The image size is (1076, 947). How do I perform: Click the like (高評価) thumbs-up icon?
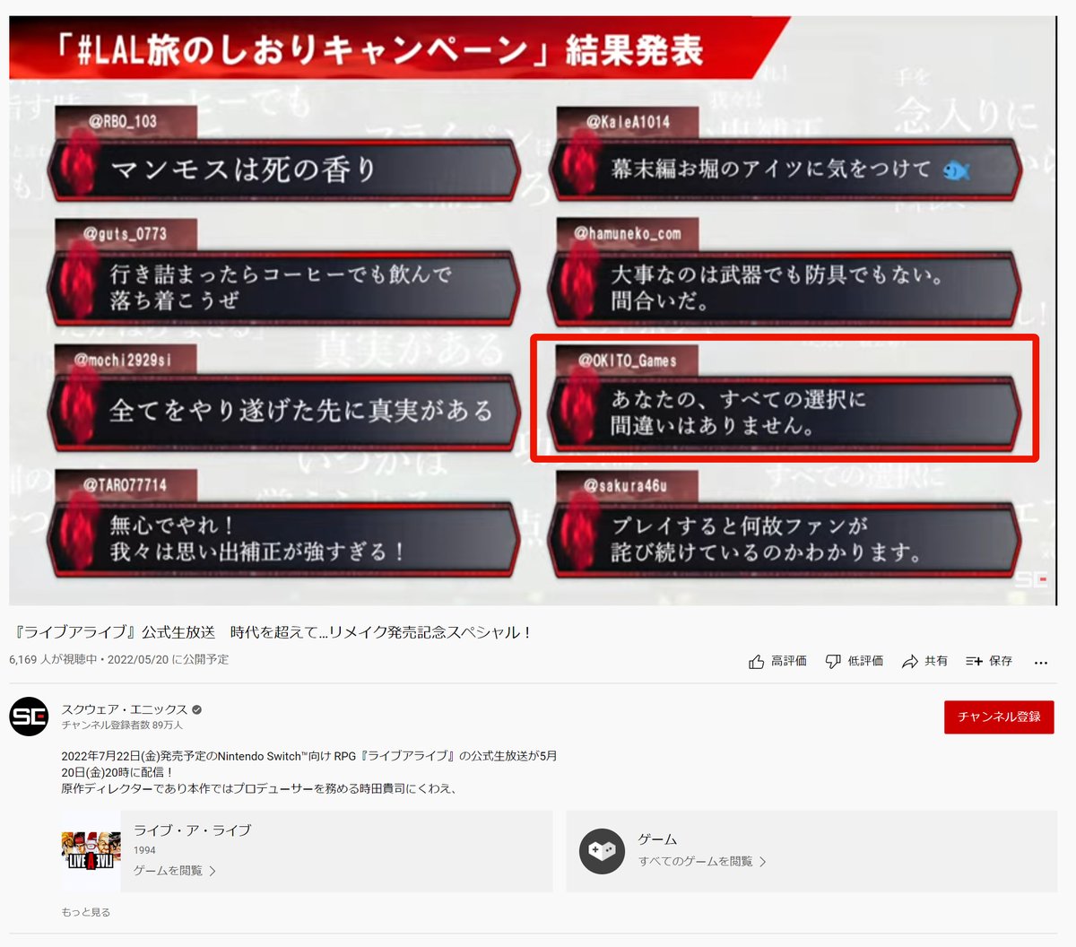(757, 661)
